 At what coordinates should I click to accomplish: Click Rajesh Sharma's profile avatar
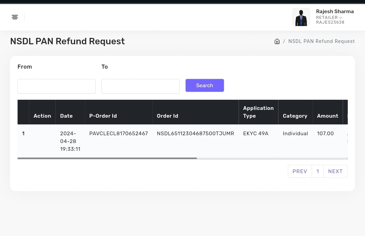(301, 17)
